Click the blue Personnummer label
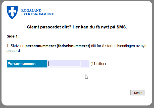 pos(27,64)
